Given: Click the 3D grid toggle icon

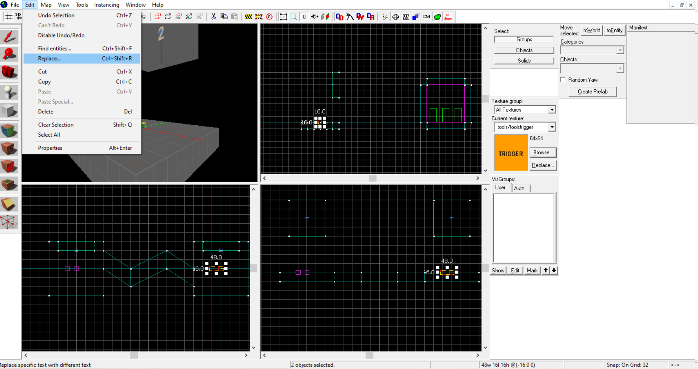Looking at the screenshot, I should tap(18, 17).
